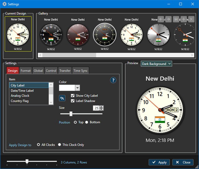The width and height of the screenshot is (199, 169).
Task: Choose This Clock Only radio option
Action: [x=59, y=145]
